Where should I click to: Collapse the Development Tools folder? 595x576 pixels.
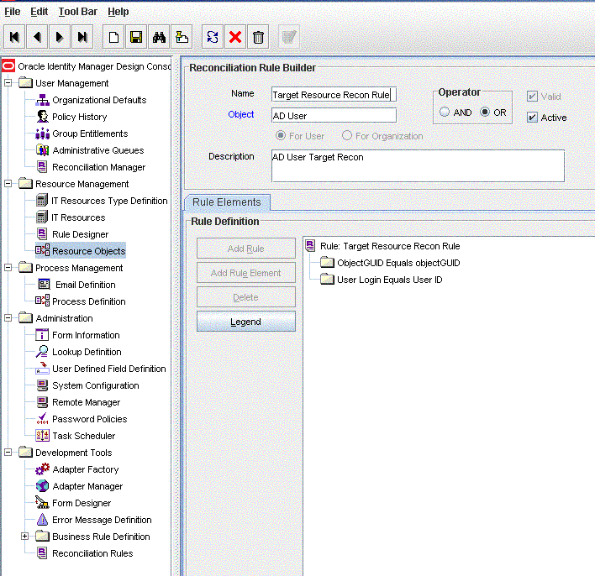click(x=8, y=453)
